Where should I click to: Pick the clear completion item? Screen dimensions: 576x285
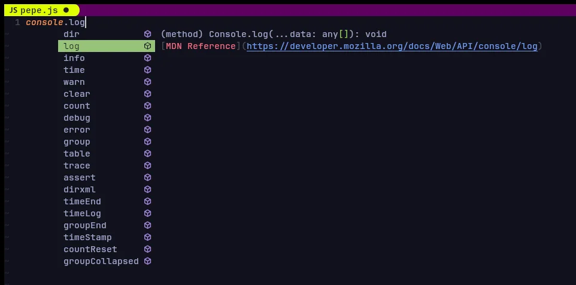107,94
